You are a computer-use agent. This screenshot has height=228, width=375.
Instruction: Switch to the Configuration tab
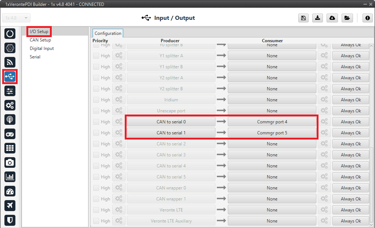click(108, 33)
